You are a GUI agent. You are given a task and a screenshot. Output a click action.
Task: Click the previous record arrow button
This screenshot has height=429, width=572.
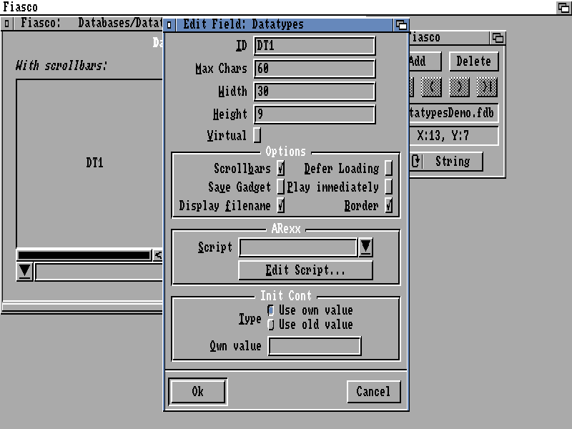[431, 87]
